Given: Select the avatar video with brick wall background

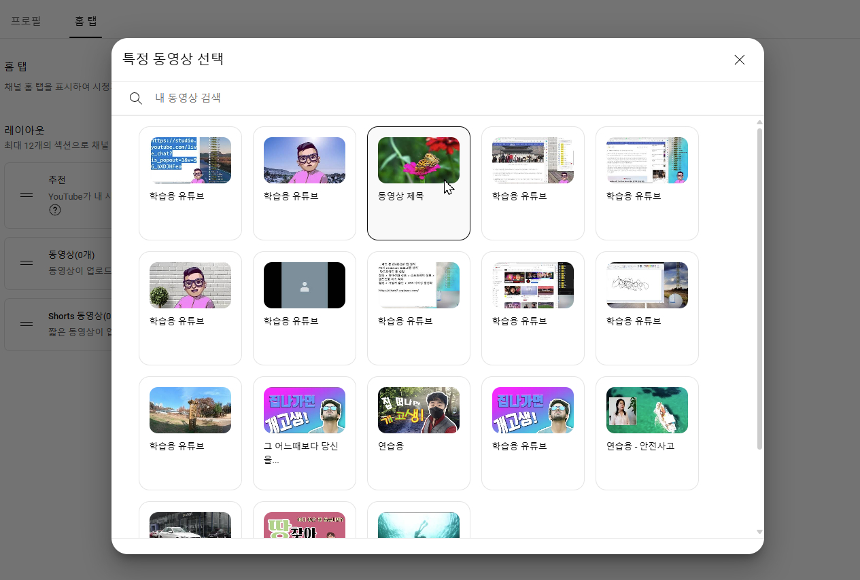Looking at the screenshot, I should tap(190, 308).
